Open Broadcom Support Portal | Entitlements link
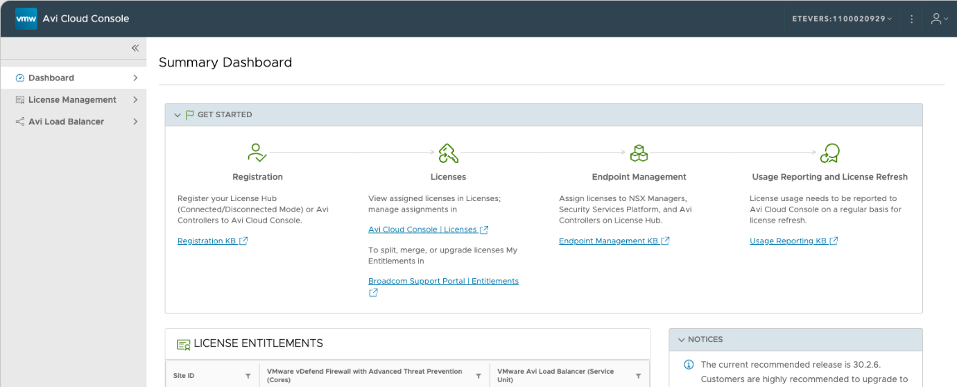The height and width of the screenshot is (387, 957). click(443, 281)
